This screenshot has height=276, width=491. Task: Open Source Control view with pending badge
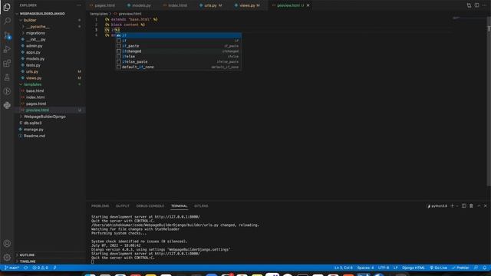(x=7, y=35)
